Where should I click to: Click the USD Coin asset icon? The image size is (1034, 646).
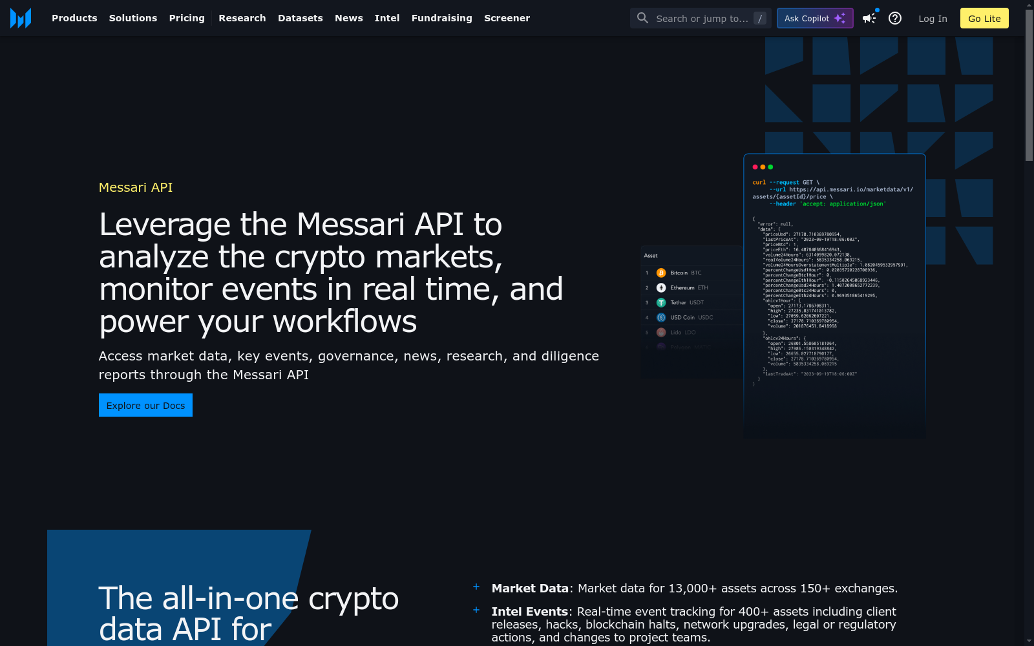661,317
